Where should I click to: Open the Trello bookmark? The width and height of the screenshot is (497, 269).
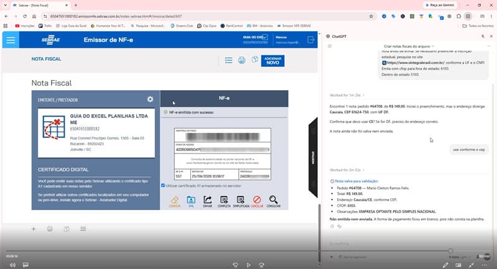pos(45,25)
